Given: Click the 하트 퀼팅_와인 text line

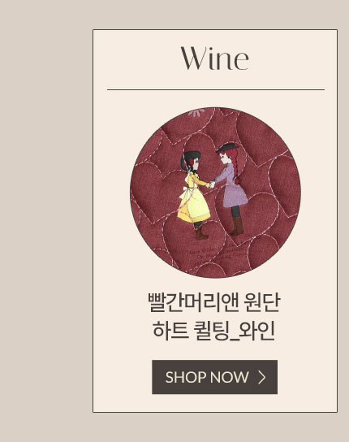Looking at the screenshot, I should pyautogui.click(x=213, y=331).
